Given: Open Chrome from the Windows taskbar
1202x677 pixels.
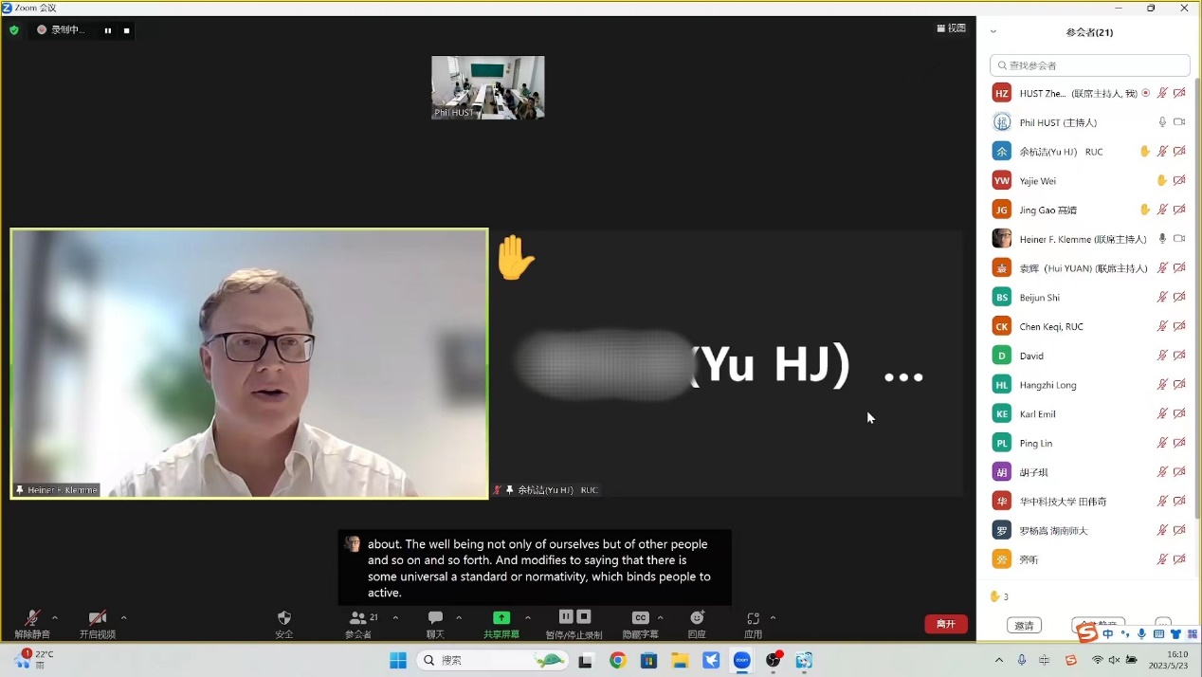Looking at the screenshot, I should [x=618, y=661].
